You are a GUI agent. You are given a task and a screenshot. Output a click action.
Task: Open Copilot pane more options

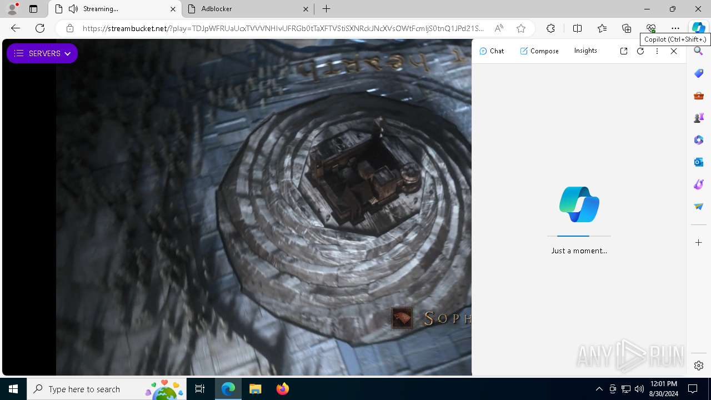[657, 51]
